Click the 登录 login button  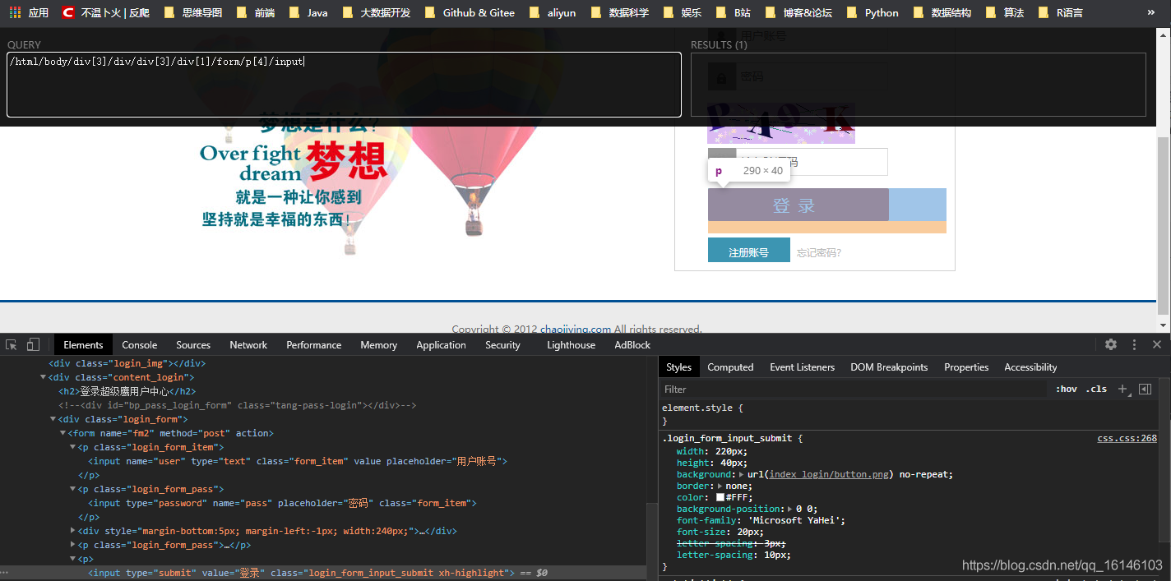coord(798,205)
